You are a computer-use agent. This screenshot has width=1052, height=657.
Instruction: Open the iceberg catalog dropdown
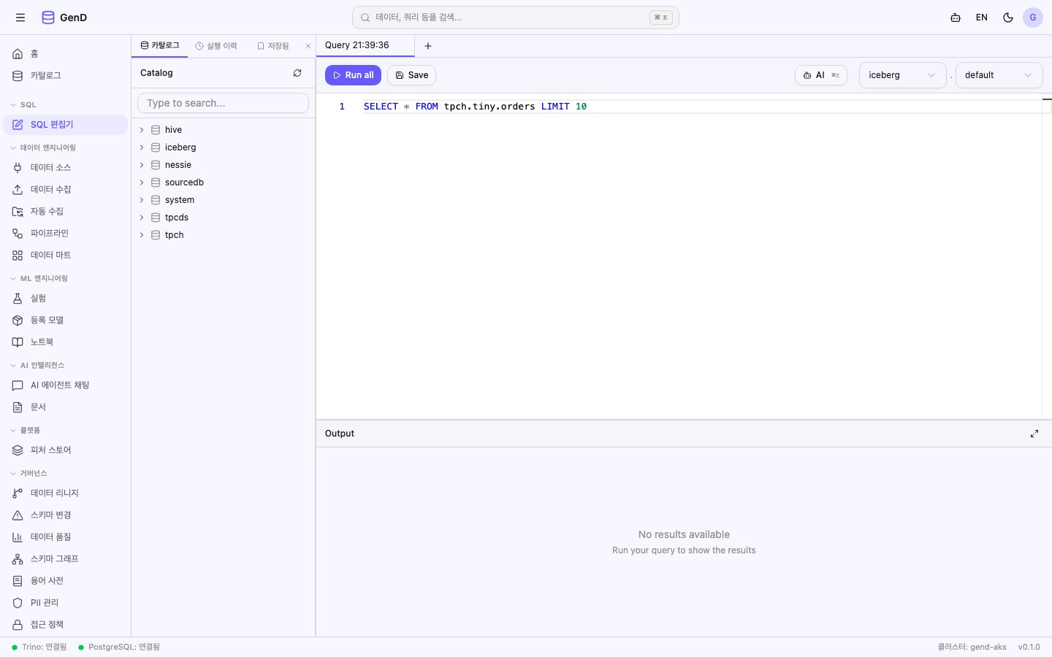click(x=902, y=75)
